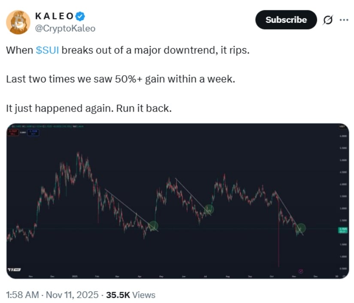Click the red SELL price box
The image size is (354, 303).
pos(13,133)
